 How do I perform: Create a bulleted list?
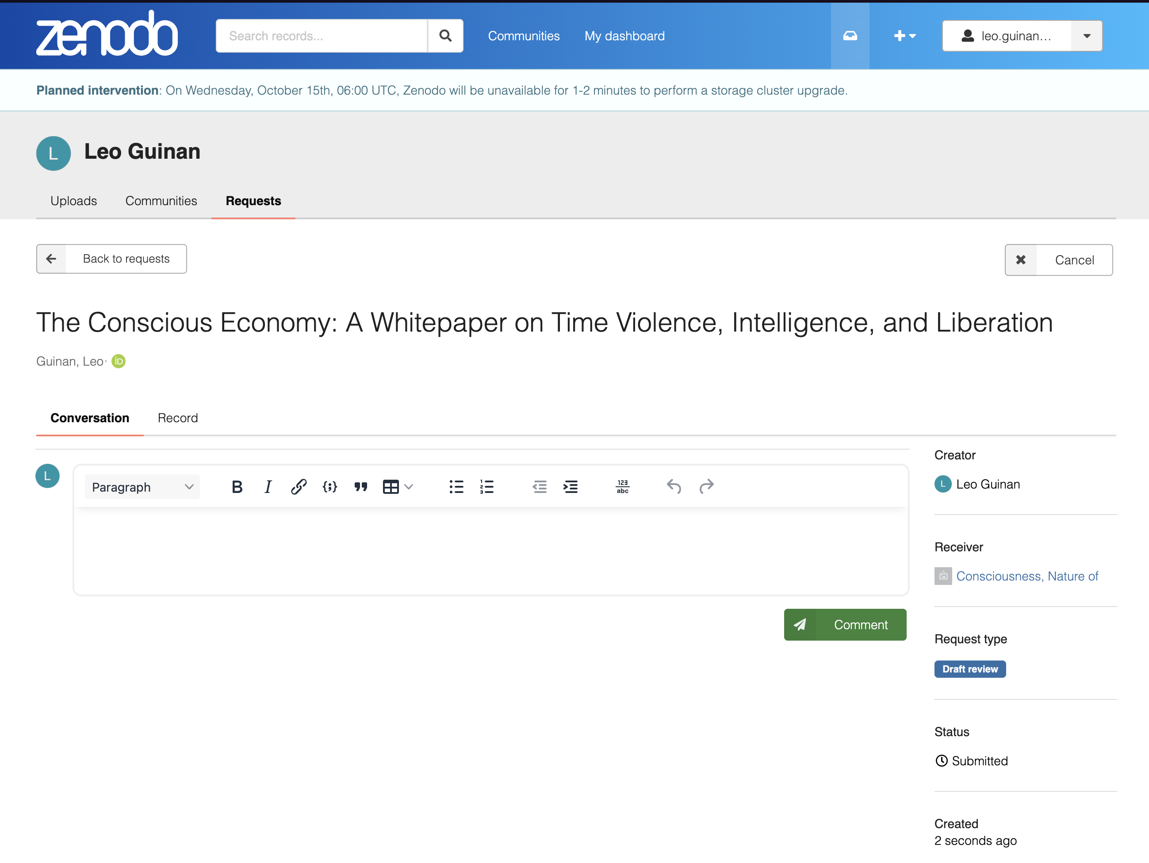pos(456,486)
